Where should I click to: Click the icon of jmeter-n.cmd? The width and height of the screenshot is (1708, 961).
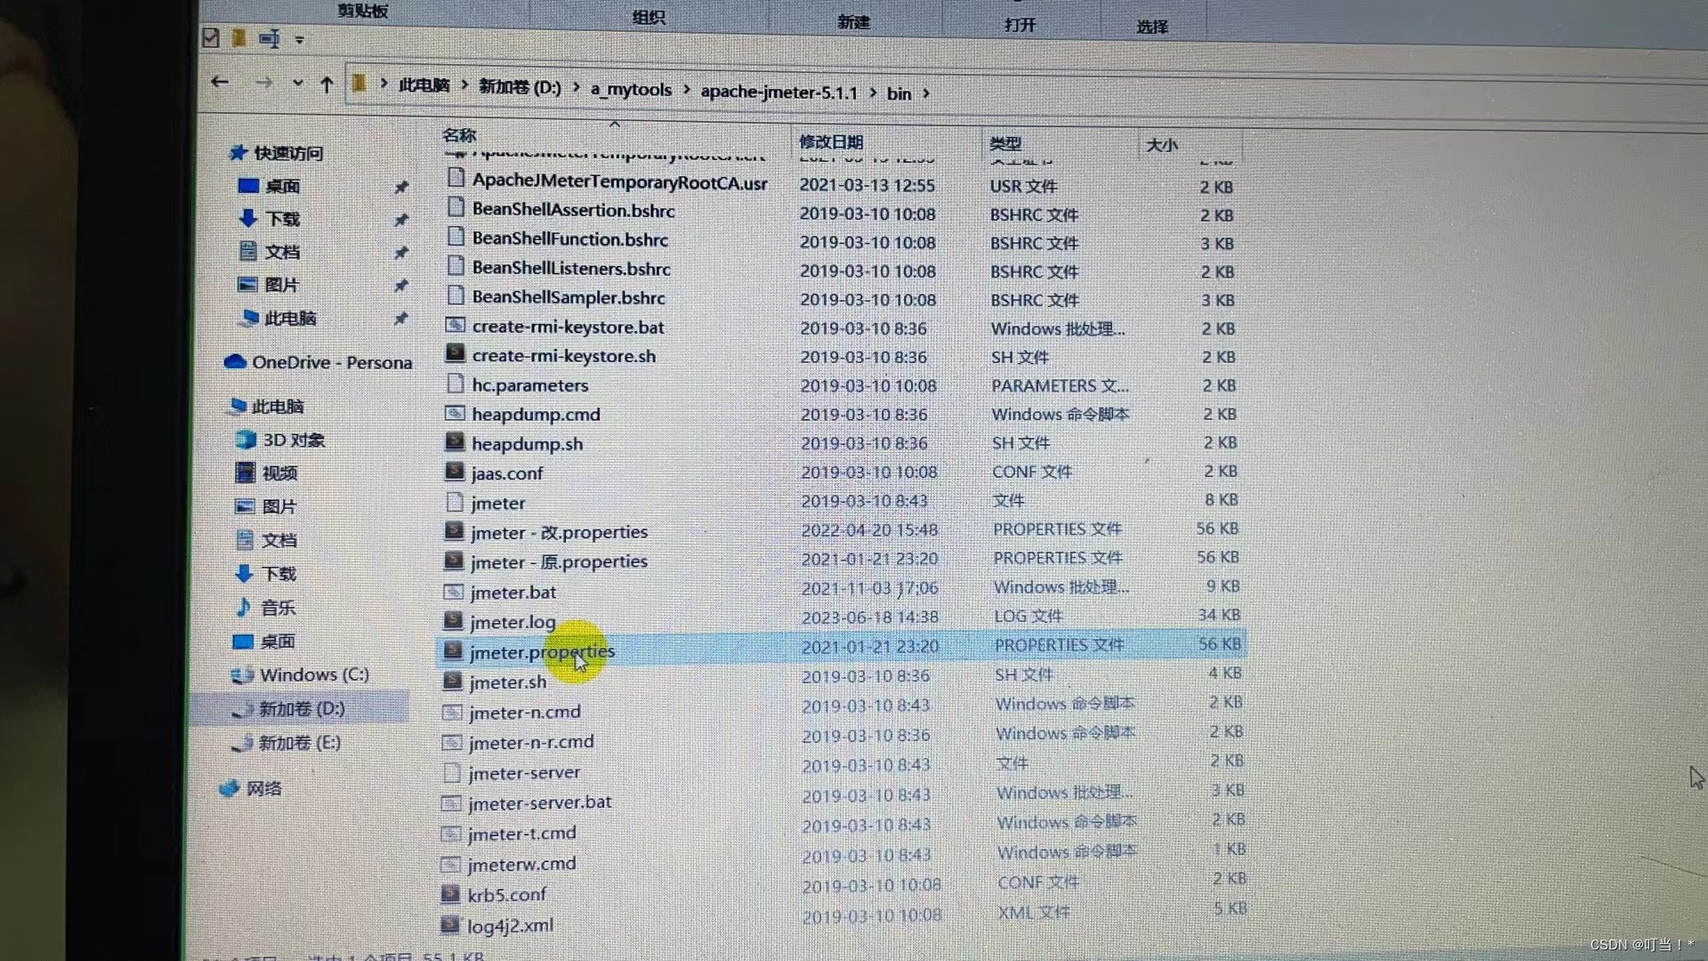(453, 712)
